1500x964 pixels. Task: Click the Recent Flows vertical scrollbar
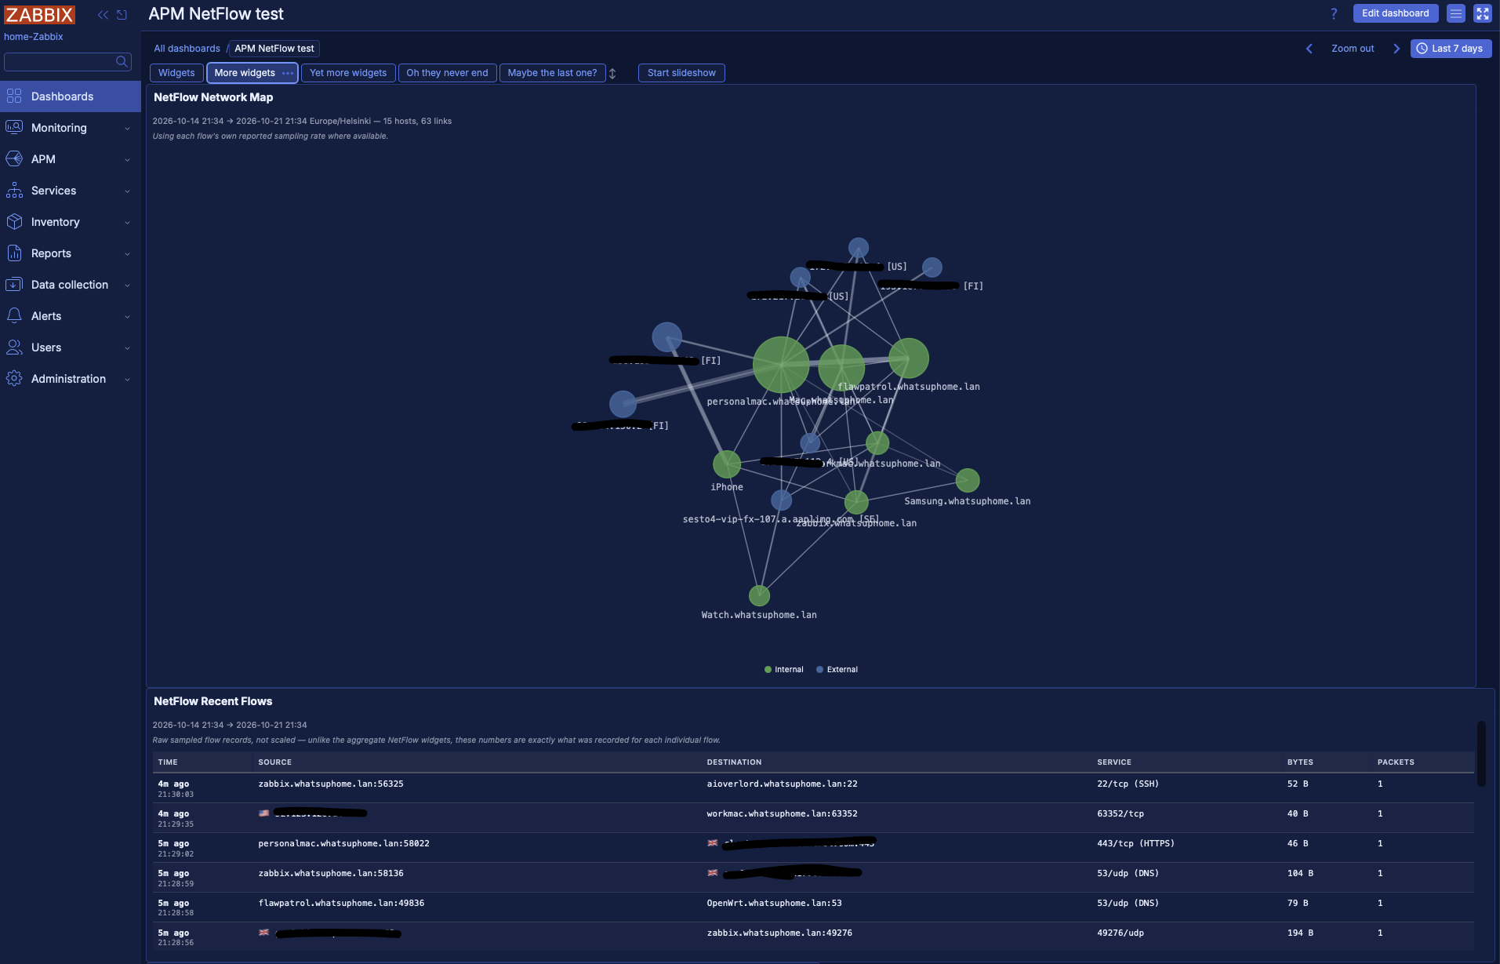tap(1481, 753)
